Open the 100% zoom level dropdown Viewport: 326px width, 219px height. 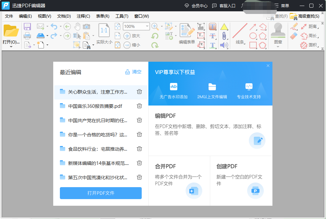pos(147,27)
